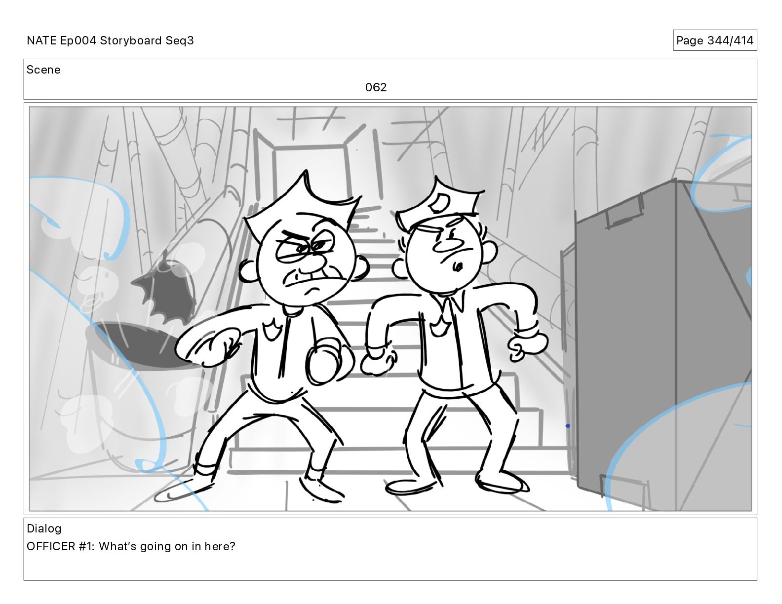782x604 pixels.
Task: Select the storyboard panel with two officers
Action: [x=390, y=309]
